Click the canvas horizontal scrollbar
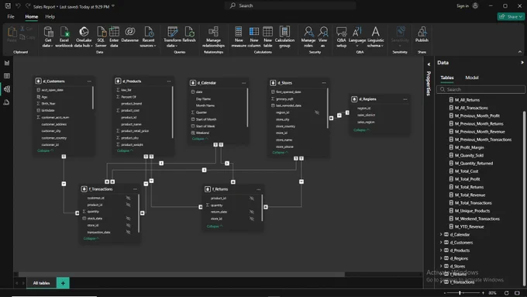 pos(181,275)
